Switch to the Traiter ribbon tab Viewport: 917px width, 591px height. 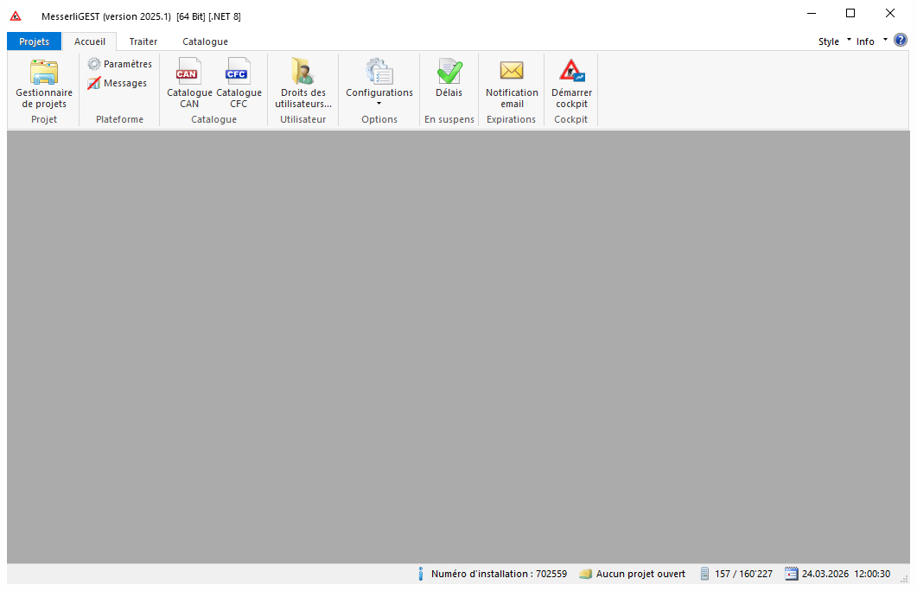coord(143,41)
